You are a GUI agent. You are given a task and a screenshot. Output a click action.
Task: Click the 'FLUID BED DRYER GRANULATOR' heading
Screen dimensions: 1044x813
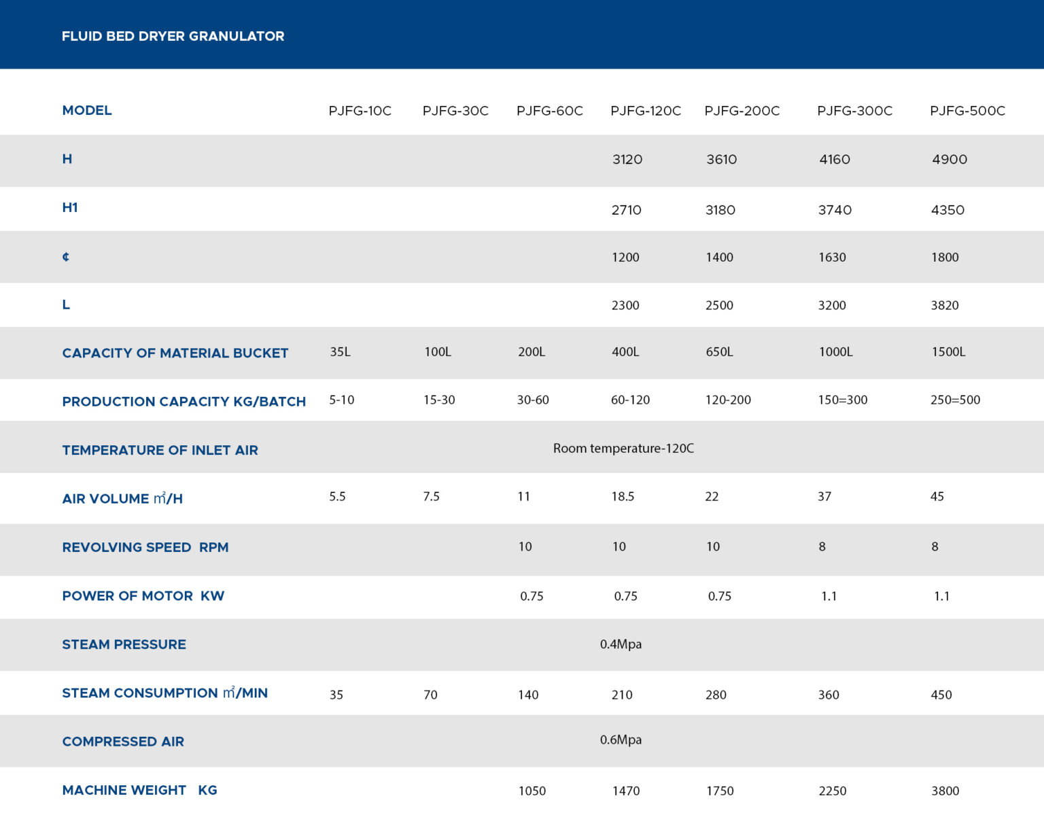173,36
